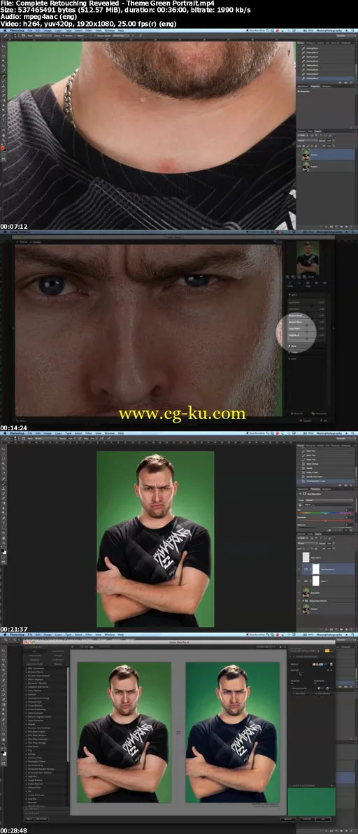Open the Image menu in 00:21:37 frame

(x=48, y=434)
